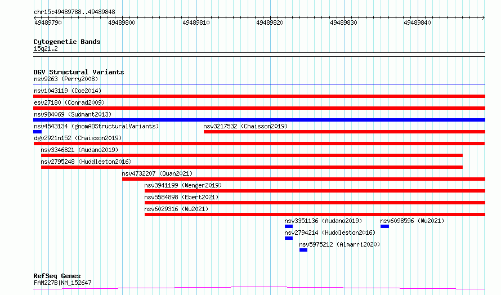501x295 pixels.
Task: Click the dgv2921n152 red variant bar
Action: 259,144
